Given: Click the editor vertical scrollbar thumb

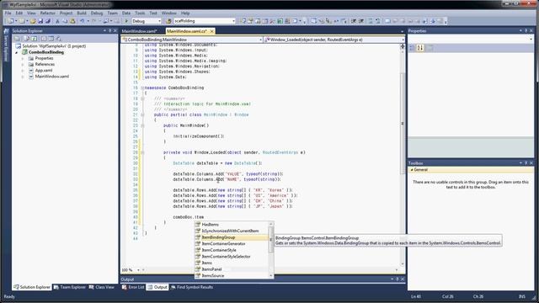Looking at the screenshot, I should pyautogui.click(x=403, y=124).
